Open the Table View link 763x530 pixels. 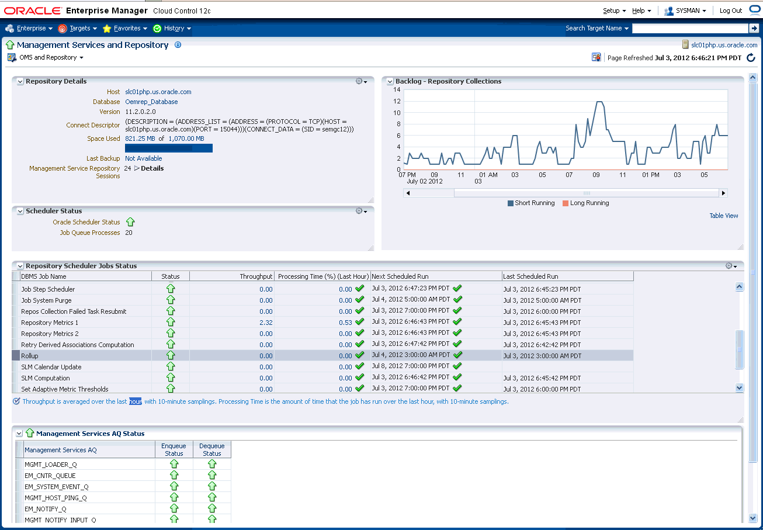[724, 216]
